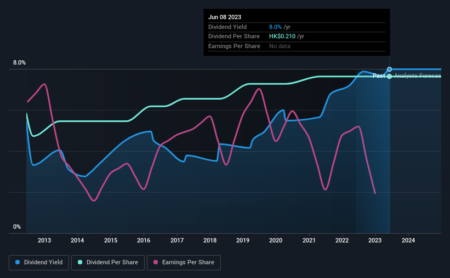The width and height of the screenshot is (450, 278).
Task: Click the 2024 x-axis year label
Action: (408, 240)
